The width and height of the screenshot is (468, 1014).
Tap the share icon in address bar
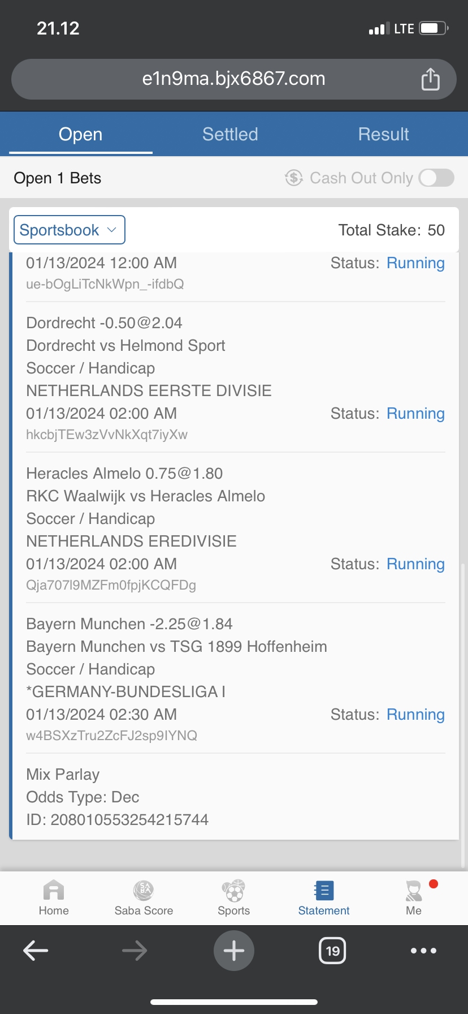point(430,79)
